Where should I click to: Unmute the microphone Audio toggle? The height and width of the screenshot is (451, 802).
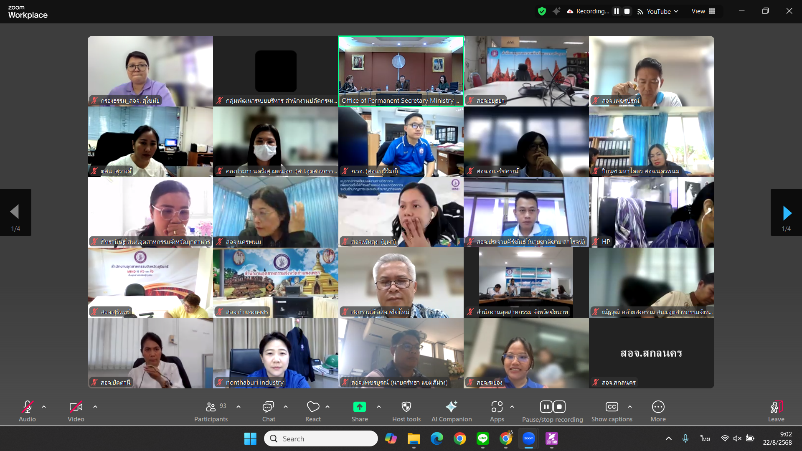coord(27,407)
